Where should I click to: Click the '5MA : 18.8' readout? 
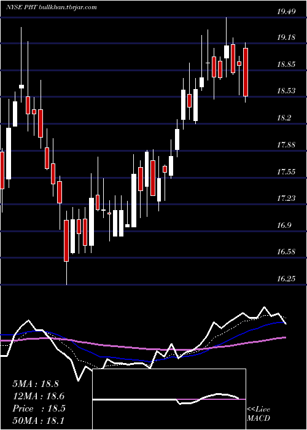tap(36, 384)
